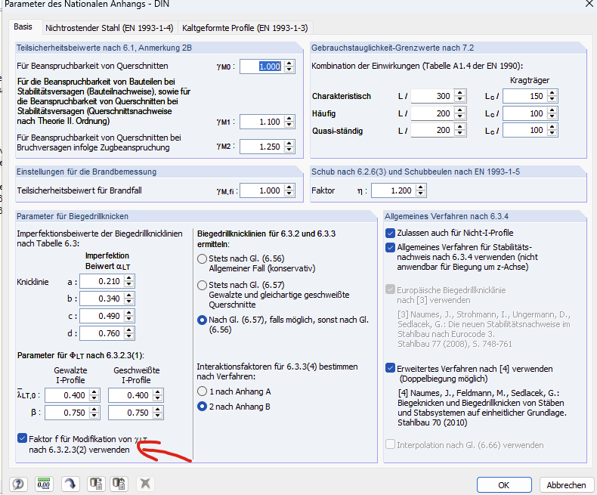Select Stets nach Gl. (6.56) radio option
The width and height of the screenshot is (597, 495).
tap(203, 259)
